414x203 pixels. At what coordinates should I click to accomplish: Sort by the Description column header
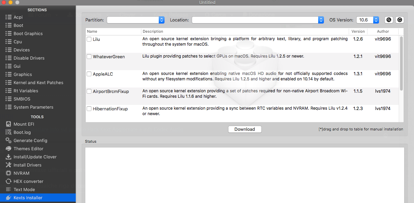click(245, 31)
